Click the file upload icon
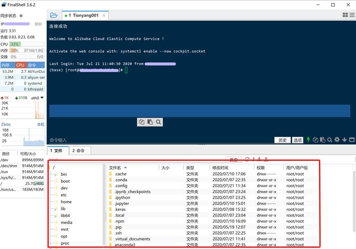This screenshot has height=249, width=356. 266,159
